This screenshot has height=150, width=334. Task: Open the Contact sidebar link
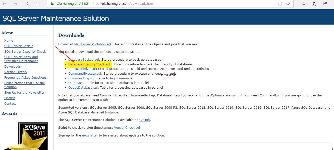coord(10,104)
